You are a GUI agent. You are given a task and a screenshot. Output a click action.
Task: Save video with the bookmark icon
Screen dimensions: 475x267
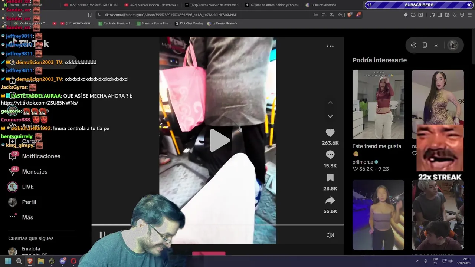tap(330, 178)
